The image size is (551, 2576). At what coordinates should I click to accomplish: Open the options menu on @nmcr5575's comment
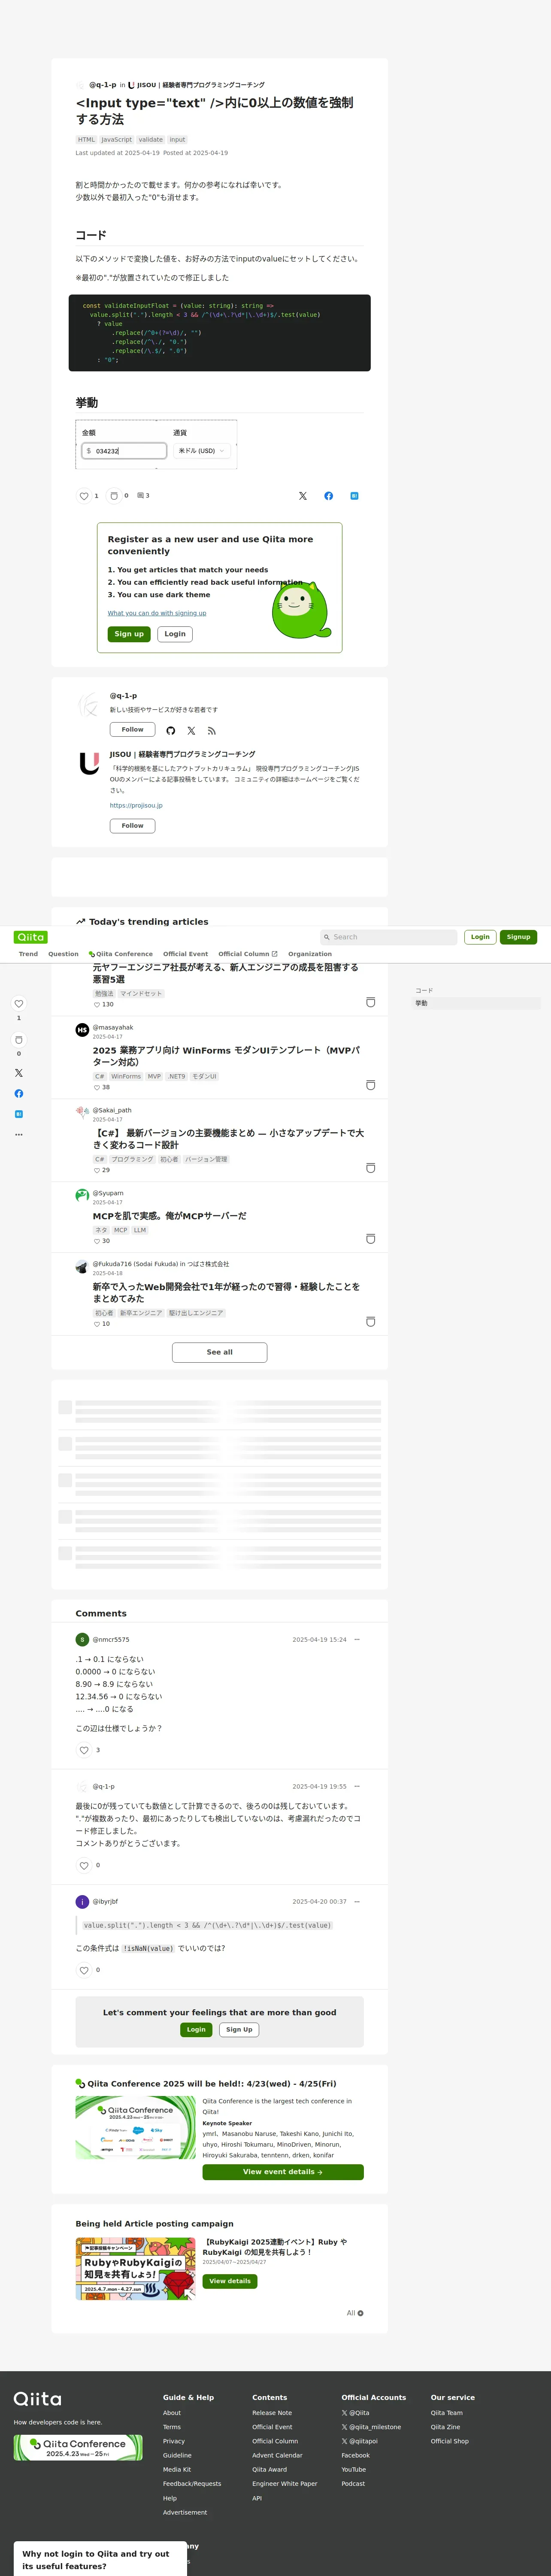point(357,1639)
